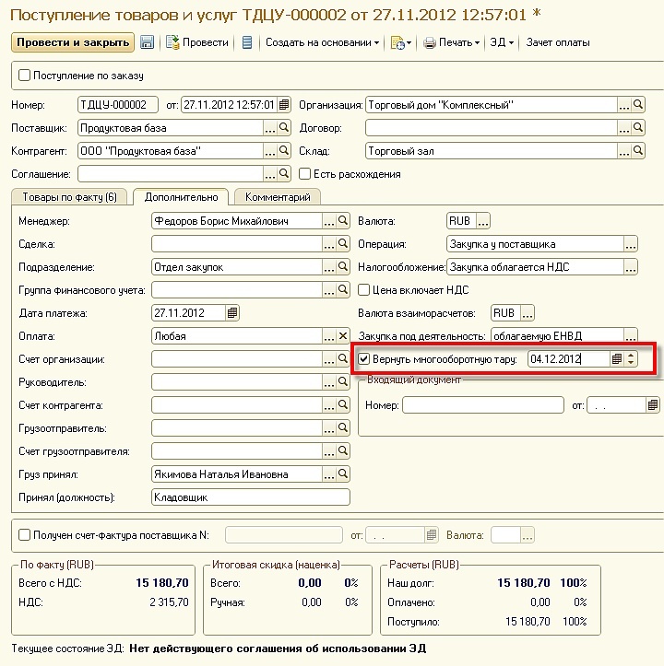Enable Поступление по заказу checkbox

click(x=25, y=76)
